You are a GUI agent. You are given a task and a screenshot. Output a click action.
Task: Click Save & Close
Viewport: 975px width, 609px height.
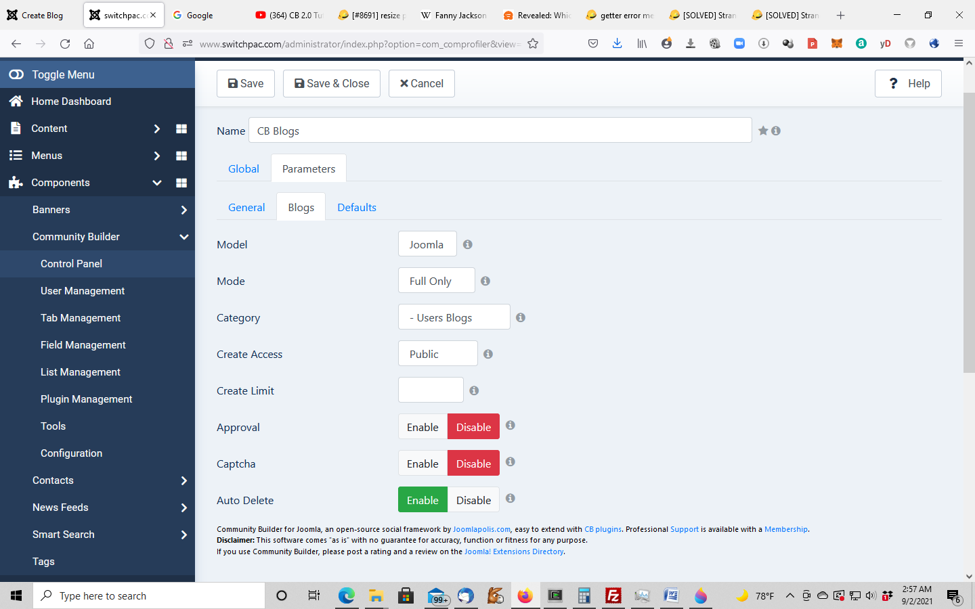point(332,83)
